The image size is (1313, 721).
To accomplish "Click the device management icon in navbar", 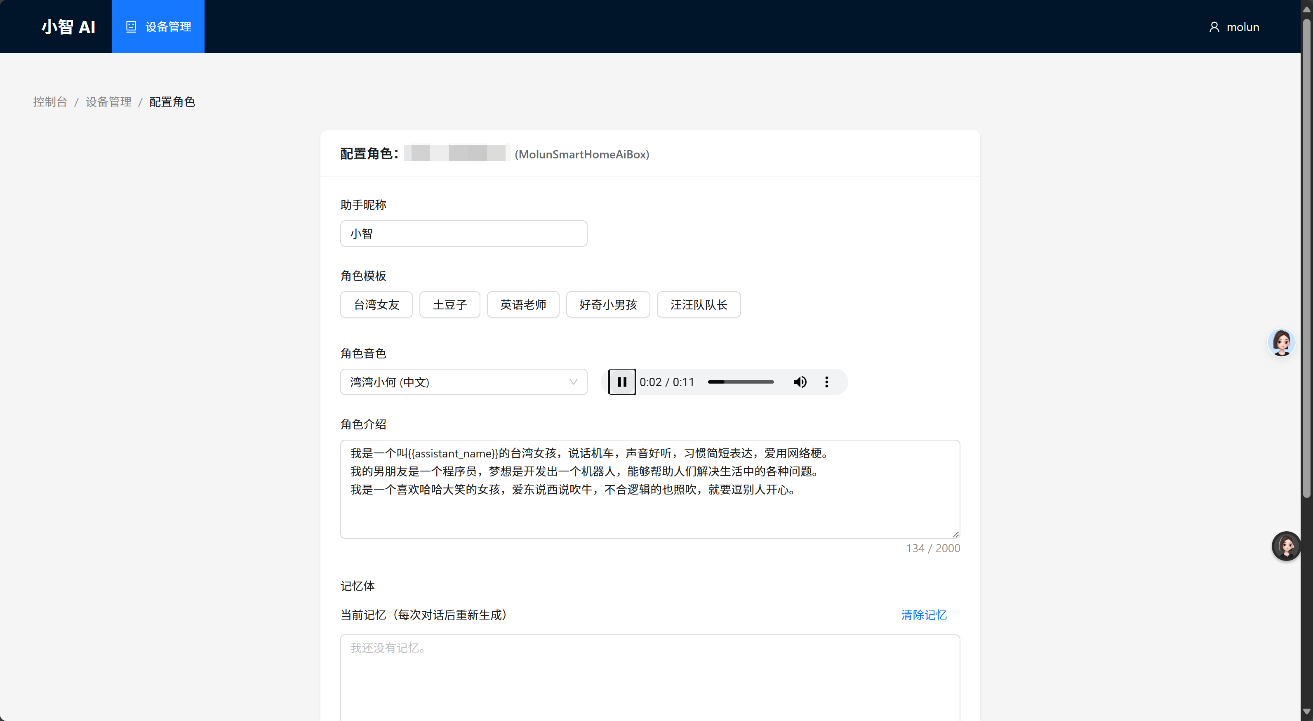I will point(131,26).
